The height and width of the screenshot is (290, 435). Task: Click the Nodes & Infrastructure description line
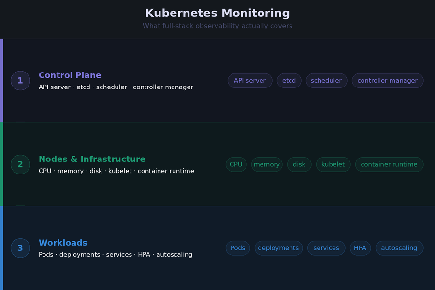(x=116, y=171)
